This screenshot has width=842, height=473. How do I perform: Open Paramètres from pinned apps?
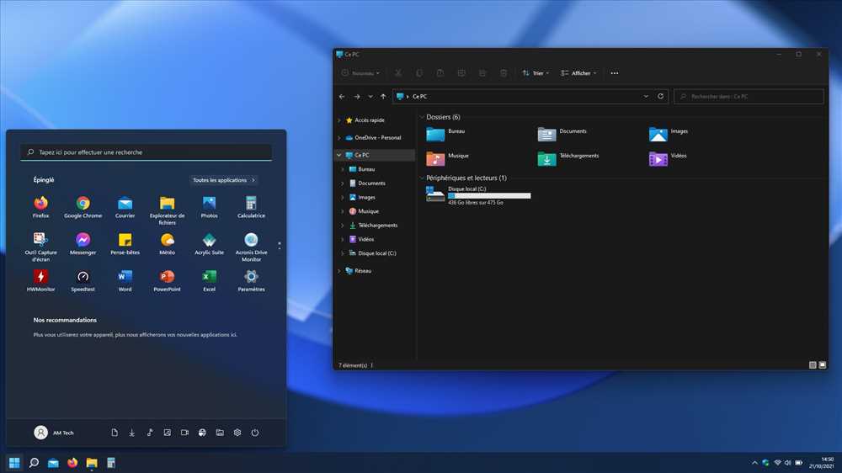(251, 281)
